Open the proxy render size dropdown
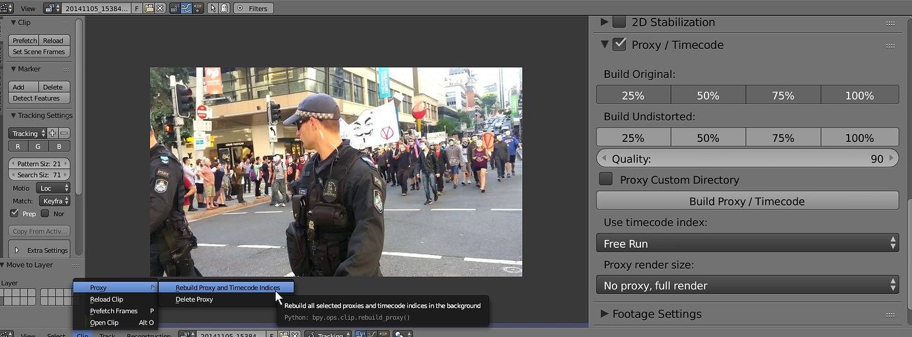The image size is (912, 337). coord(747,285)
